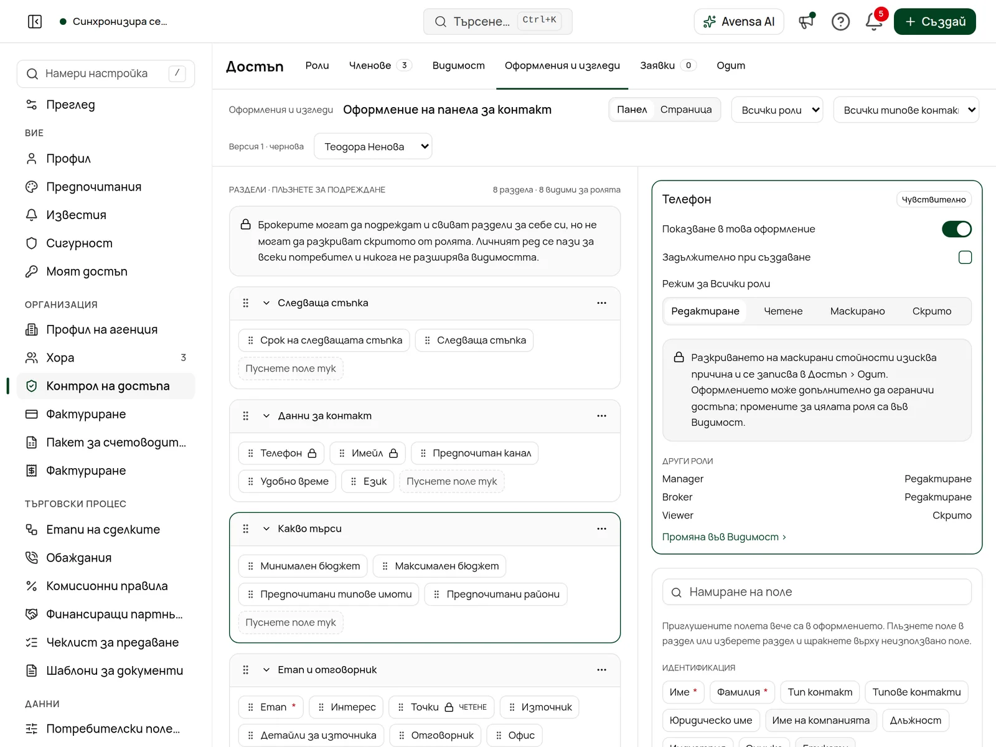The height and width of the screenshot is (747, 996).
Task: Open Avensa AI assistant
Action: tap(739, 22)
